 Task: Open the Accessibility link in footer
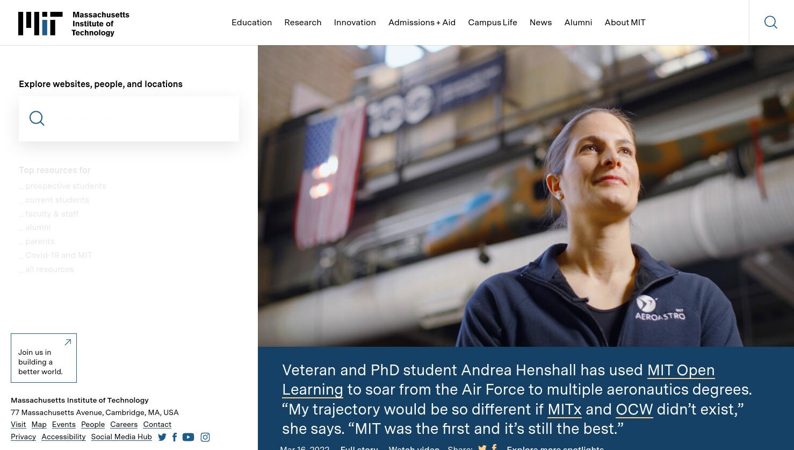63,437
